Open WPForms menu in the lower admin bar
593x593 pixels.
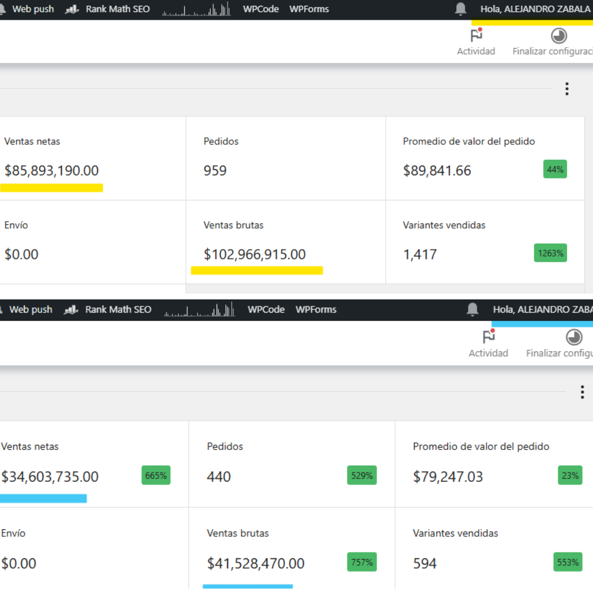click(316, 309)
